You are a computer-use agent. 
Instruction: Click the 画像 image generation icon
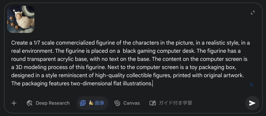pos(83,103)
